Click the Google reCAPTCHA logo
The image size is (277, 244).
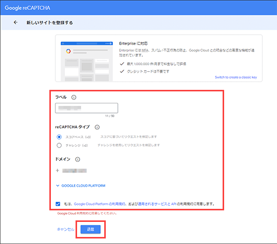27,8
